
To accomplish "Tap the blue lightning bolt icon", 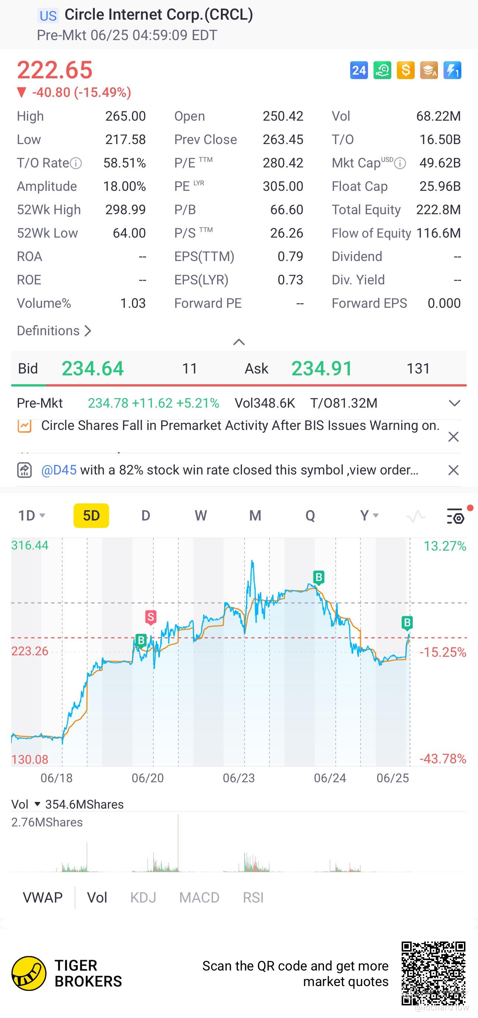I will click(452, 70).
